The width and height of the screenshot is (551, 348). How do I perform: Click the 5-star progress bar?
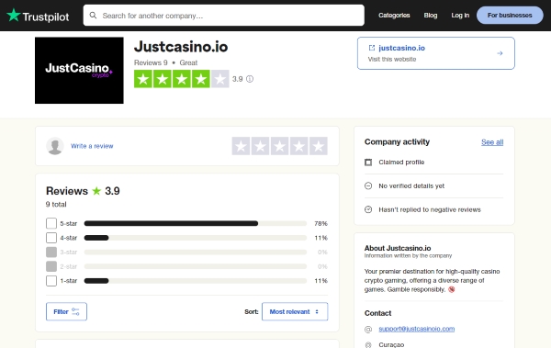point(196,223)
